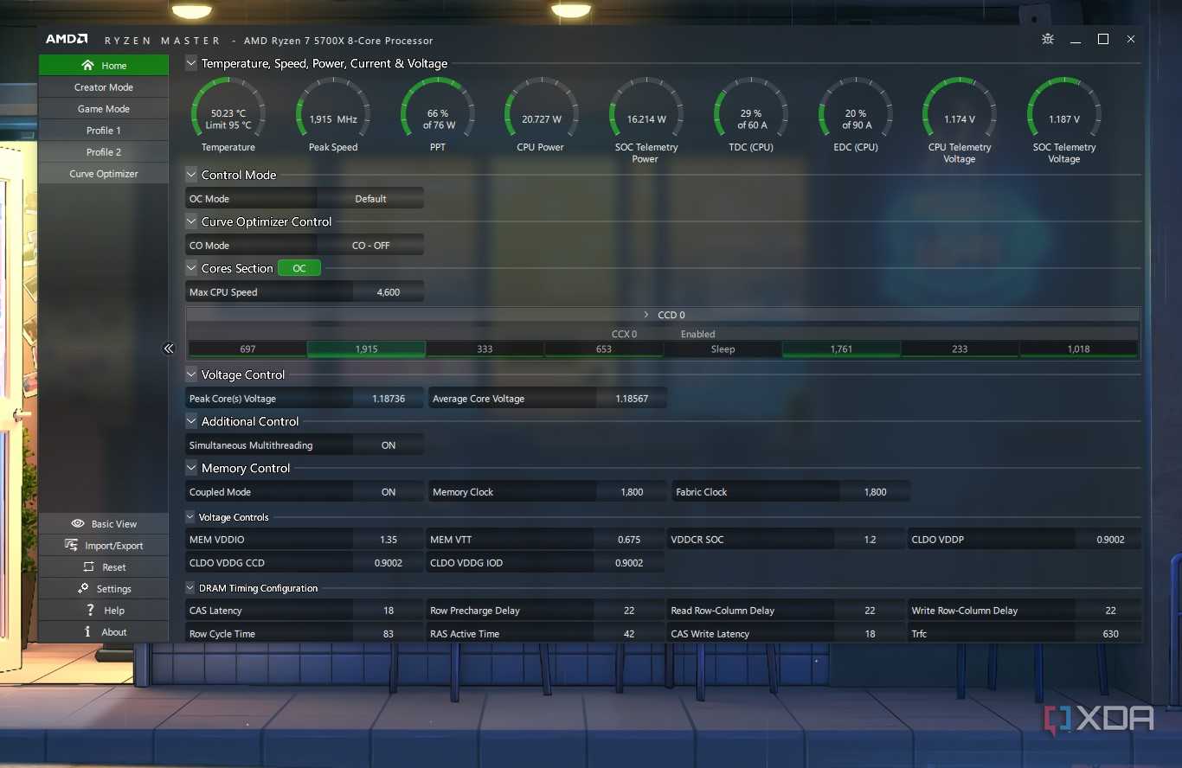Disable Coupled Mode in Memory Control

coord(388,491)
